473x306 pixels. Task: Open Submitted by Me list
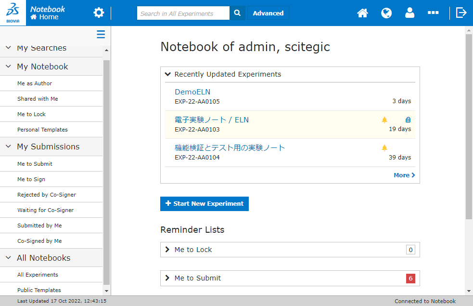pos(51,226)
